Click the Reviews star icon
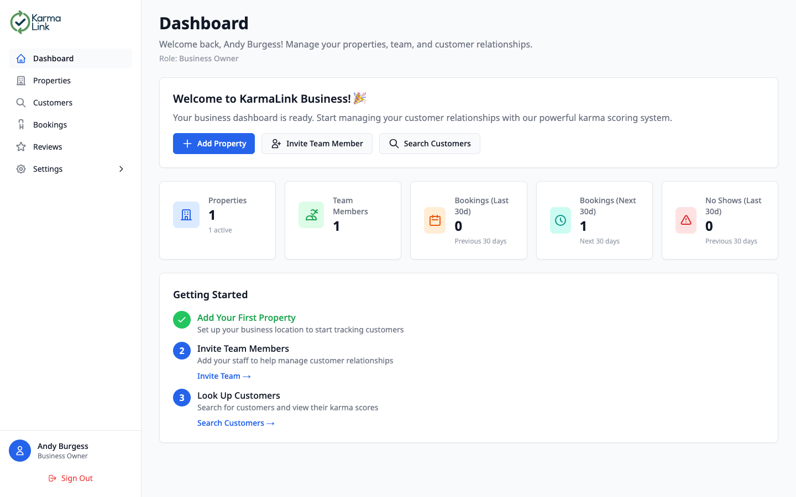Screen dimensions: 796x497 (21, 146)
